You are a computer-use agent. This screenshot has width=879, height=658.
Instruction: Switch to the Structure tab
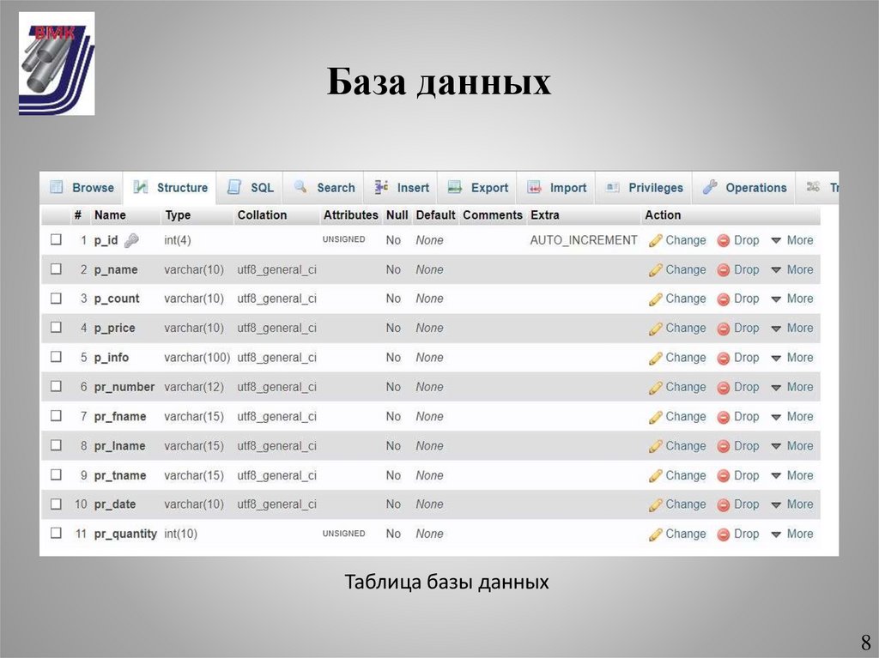point(171,187)
